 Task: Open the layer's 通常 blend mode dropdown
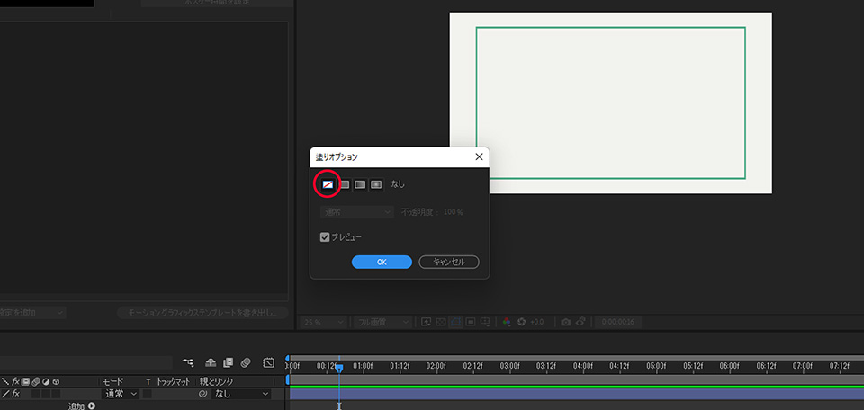pos(121,394)
